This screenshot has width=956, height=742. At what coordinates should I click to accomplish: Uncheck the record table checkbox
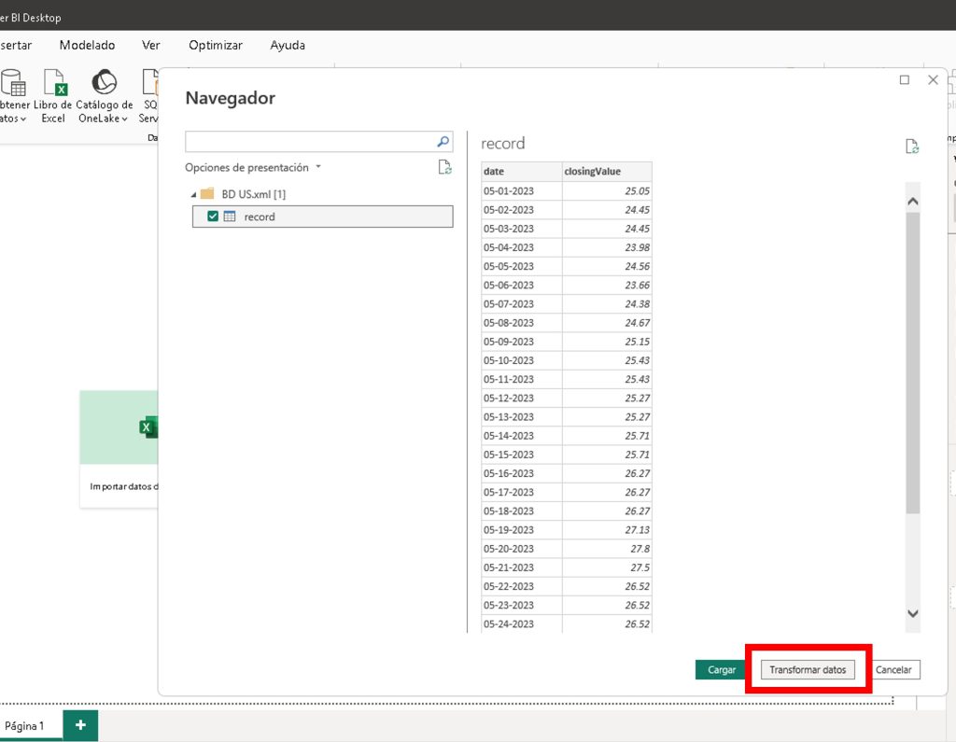(x=213, y=217)
